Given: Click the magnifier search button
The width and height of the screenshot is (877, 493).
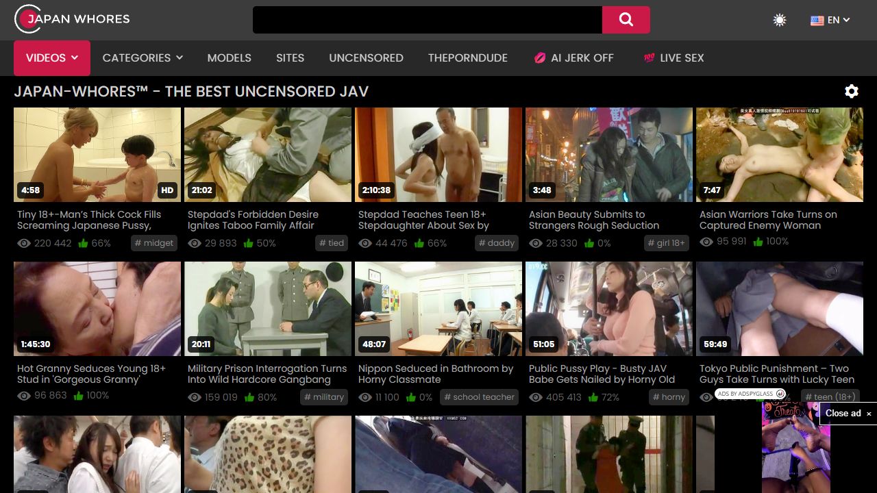Looking at the screenshot, I should (x=626, y=20).
